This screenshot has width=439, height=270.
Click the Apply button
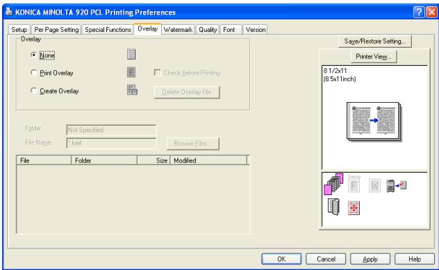[370, 259]
